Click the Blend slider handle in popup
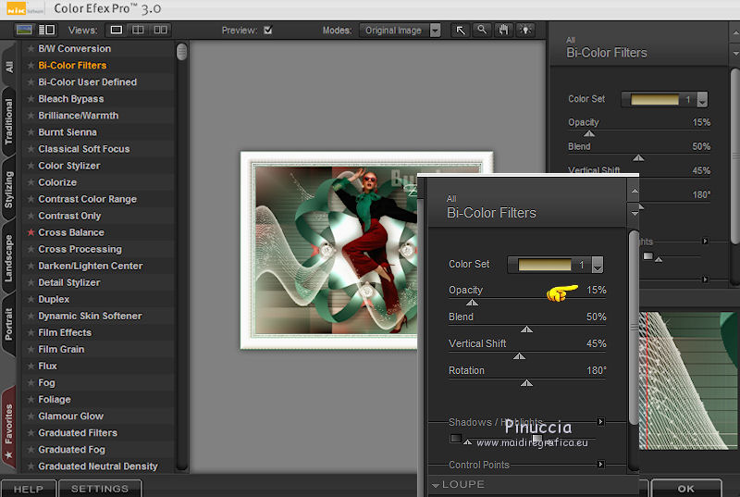The image size is (740, 497). [526, 329]
